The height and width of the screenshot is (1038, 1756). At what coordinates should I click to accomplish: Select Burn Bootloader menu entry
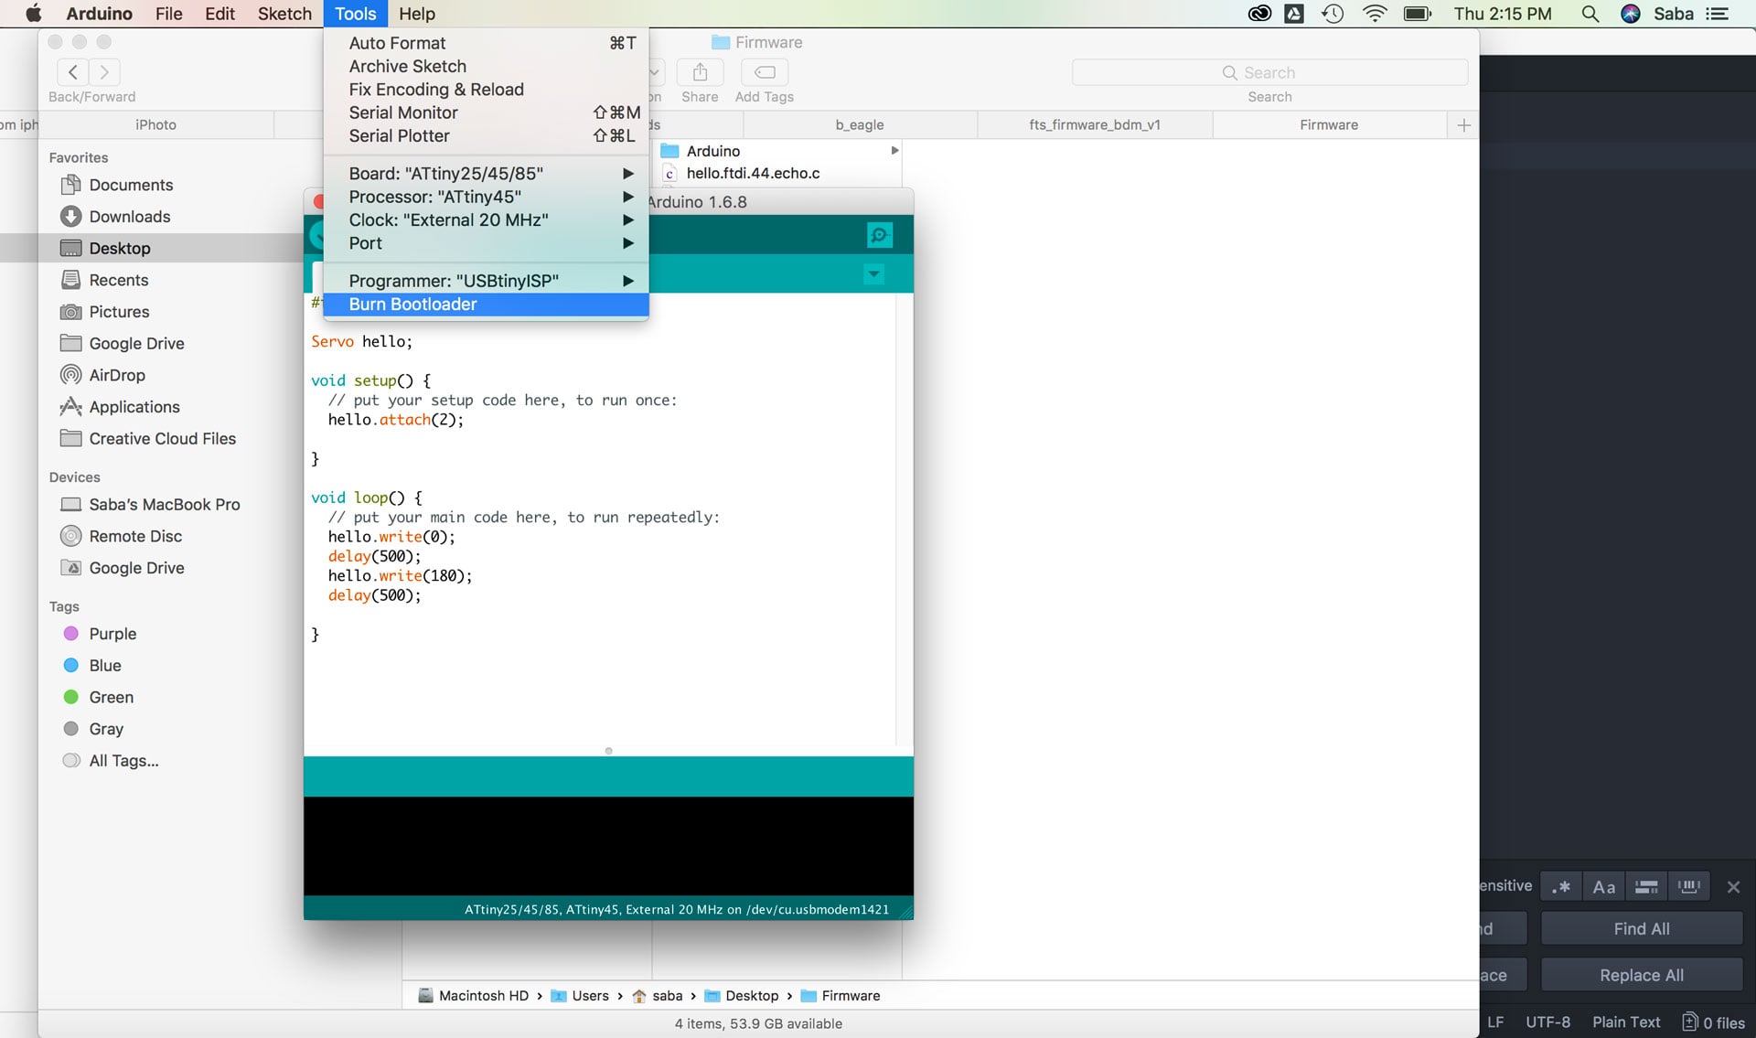(486, 305)
